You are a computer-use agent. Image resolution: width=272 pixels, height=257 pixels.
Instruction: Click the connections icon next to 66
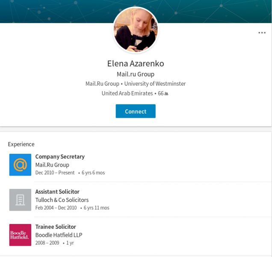166,94
